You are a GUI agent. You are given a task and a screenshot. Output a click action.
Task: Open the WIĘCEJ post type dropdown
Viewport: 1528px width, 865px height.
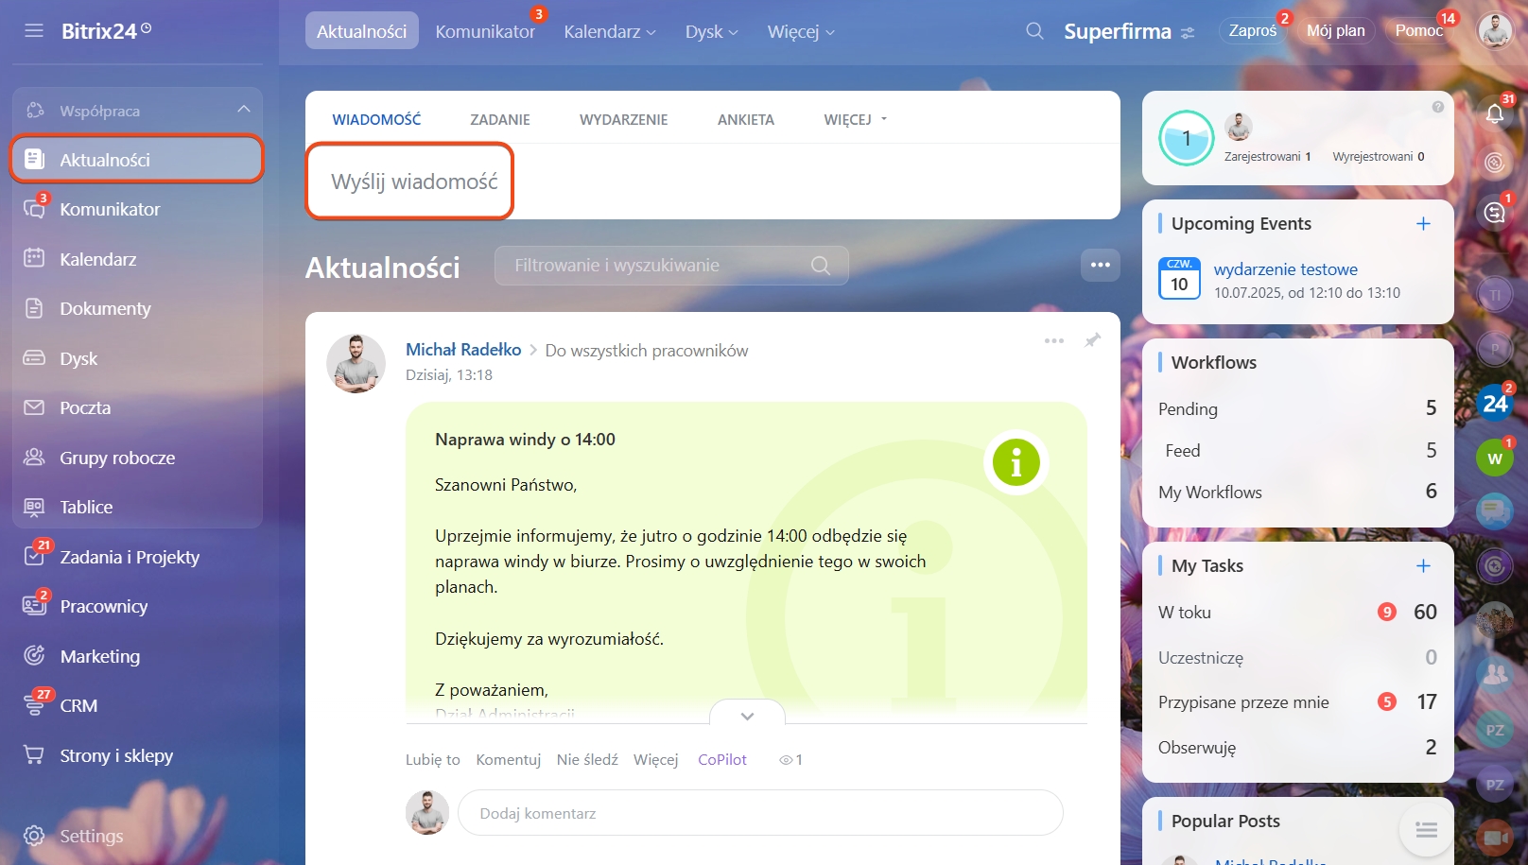pyautogui.click(x=856, y=119)
